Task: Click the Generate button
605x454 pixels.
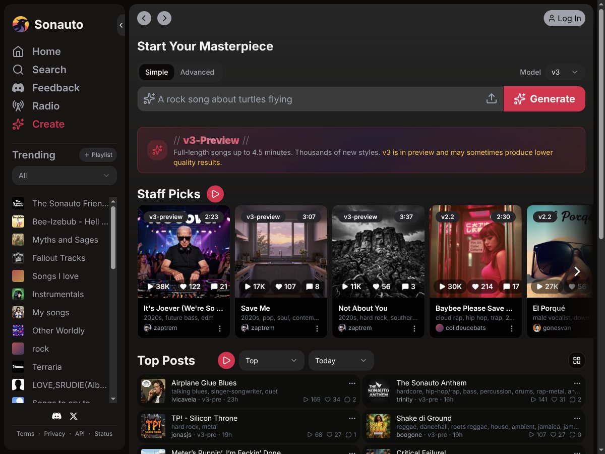Action: (544, 99)
